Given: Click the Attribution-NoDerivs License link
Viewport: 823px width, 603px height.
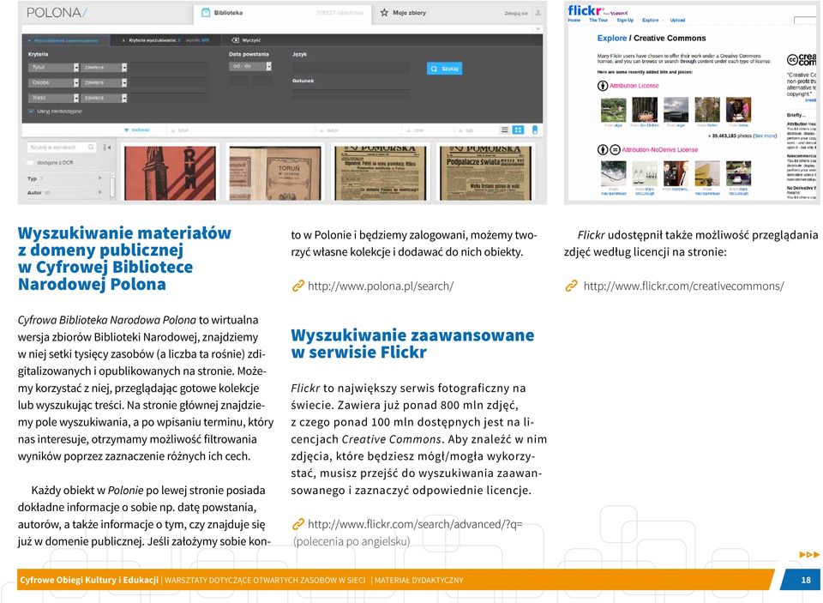Looking at the screenshot, I should pyautogui.click(x=660, y=150).
